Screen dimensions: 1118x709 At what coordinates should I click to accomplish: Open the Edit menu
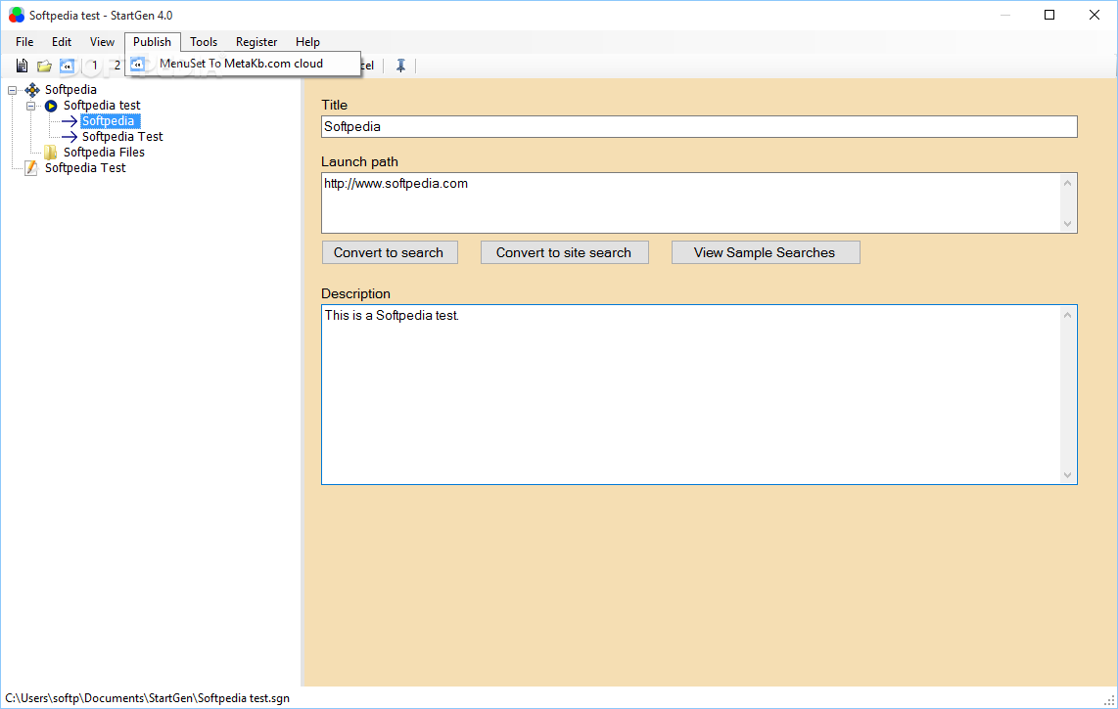[x=62, y=42]
